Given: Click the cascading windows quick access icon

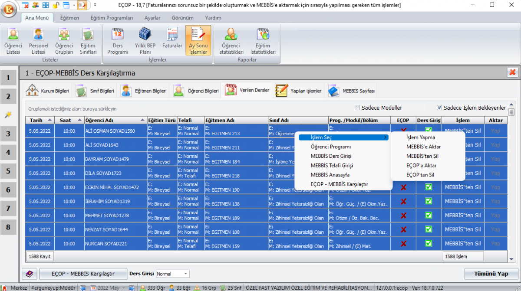Looking at the screenshot, I should [66, 5].
